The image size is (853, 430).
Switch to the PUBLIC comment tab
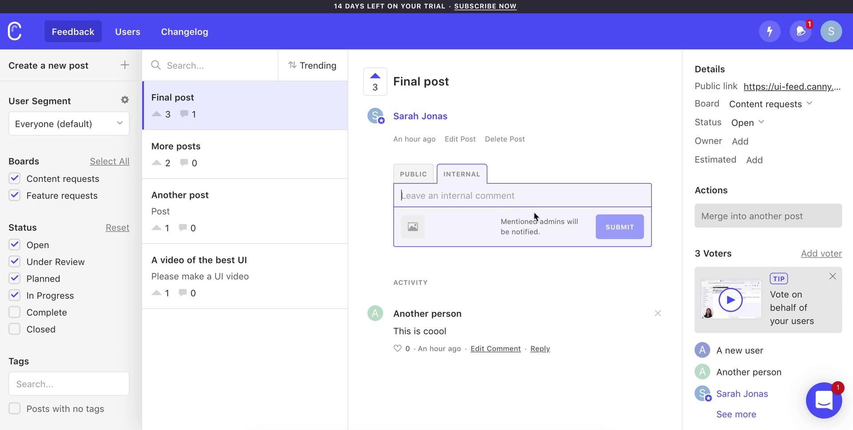[x=413, y=174]
